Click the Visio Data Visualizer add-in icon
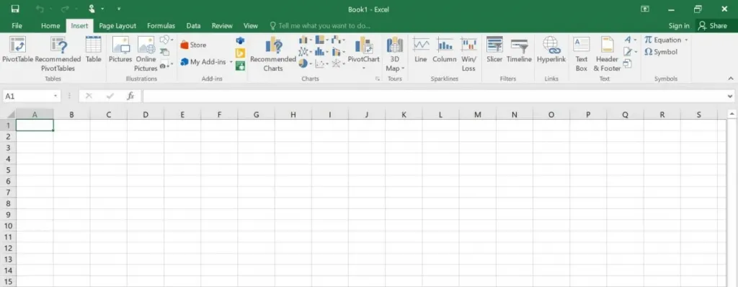Viewport: 738px width, 287px height. [240, 40]
